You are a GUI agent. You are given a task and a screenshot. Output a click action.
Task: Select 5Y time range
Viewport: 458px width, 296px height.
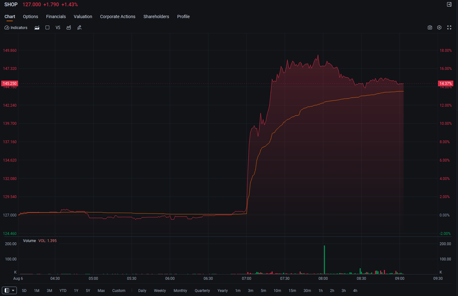[88, 291]
